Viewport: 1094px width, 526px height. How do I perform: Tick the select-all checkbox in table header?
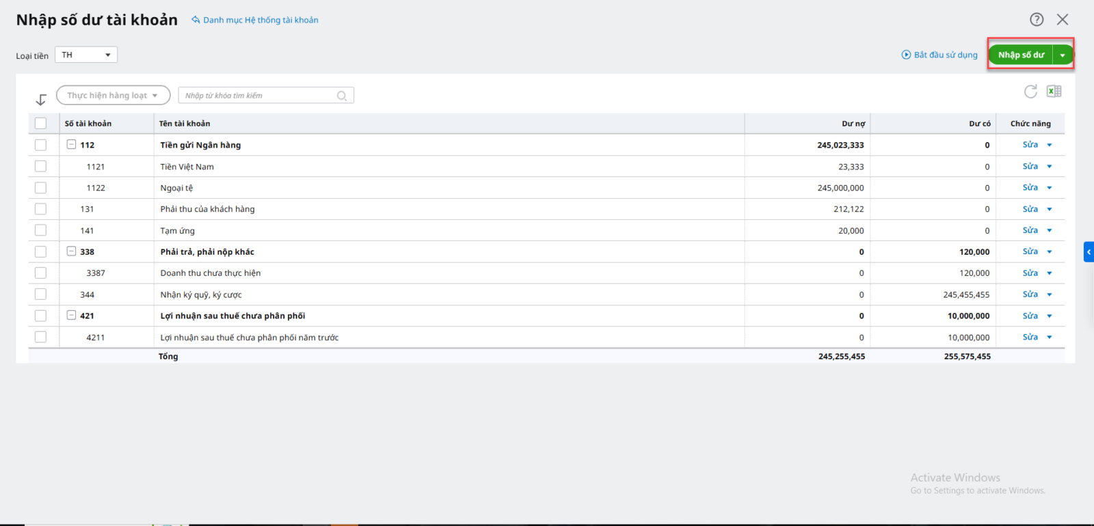click(x=41, y=124)
